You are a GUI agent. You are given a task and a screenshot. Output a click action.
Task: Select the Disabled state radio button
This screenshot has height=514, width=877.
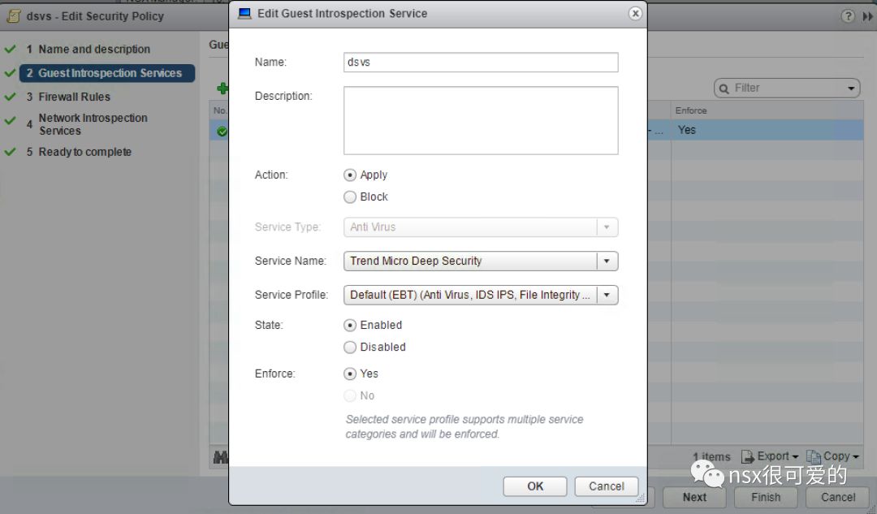point(349,348)
